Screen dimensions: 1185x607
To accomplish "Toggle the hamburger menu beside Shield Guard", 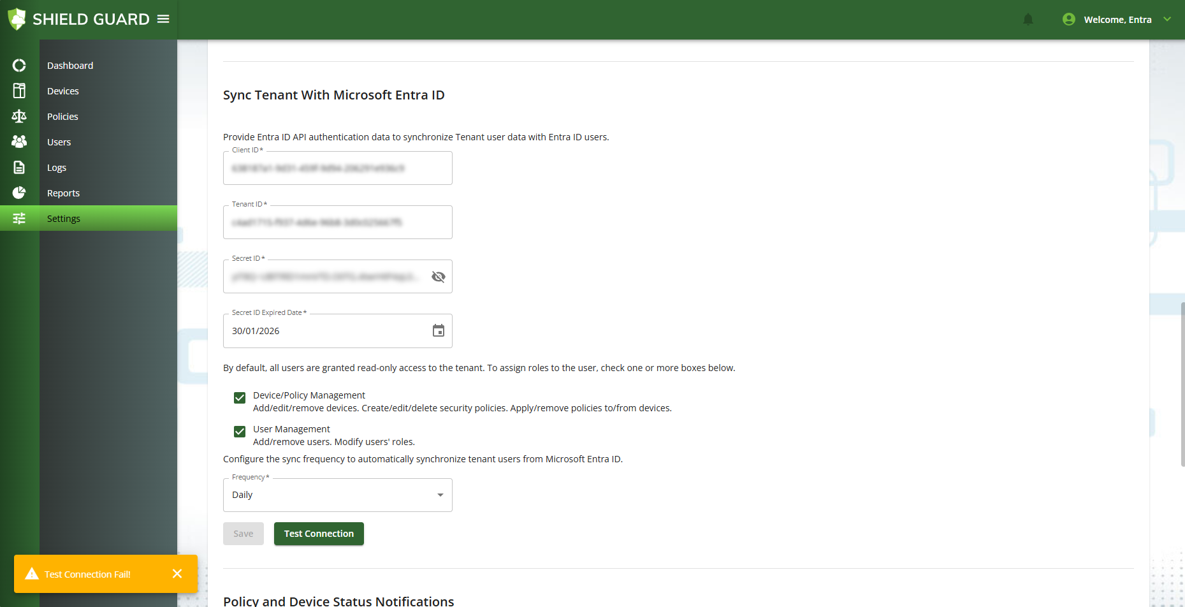I will coord(163,19).
